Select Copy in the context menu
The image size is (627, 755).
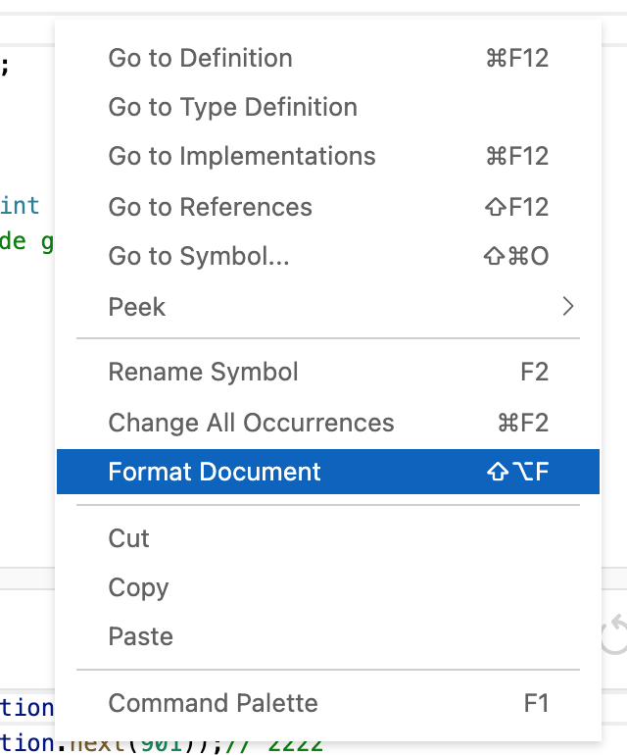pos(138,587)
